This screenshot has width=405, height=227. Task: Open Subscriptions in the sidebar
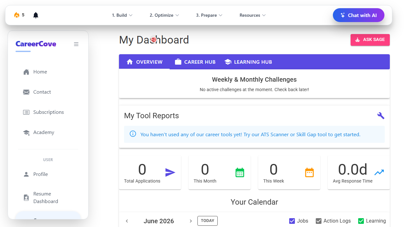point(48,112)
